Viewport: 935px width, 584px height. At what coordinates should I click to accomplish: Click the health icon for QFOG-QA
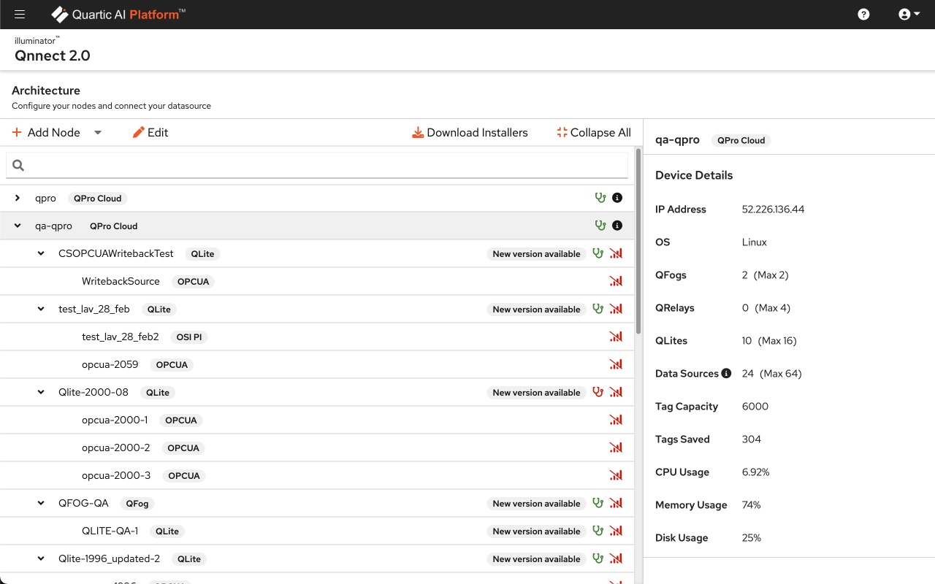[598, 503]
